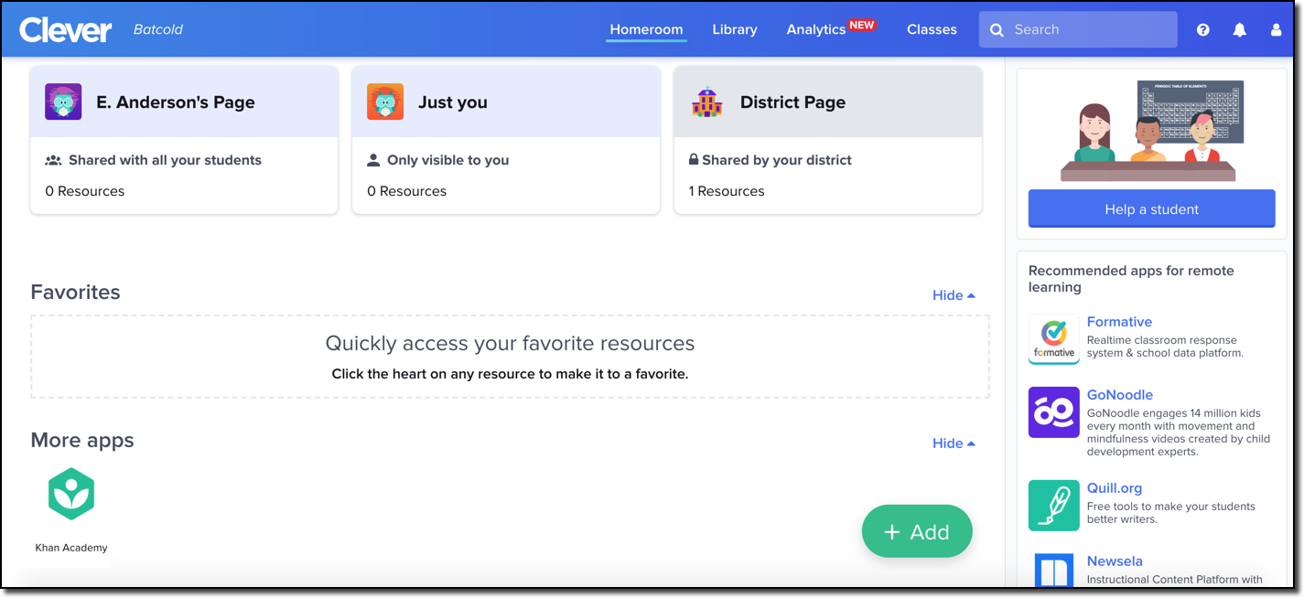Switch to the Library tab
Image resolution: width=1304 pixels, height=598 pixels.
[x=735, y=29]
